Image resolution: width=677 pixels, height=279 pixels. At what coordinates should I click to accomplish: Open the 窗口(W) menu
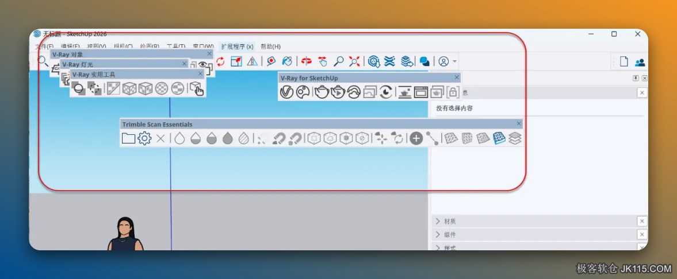click(x=203, y=46)
